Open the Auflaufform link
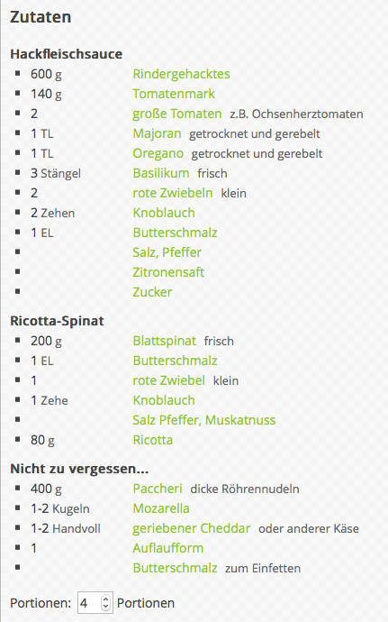The image size is (388, 622). [168, 549]
